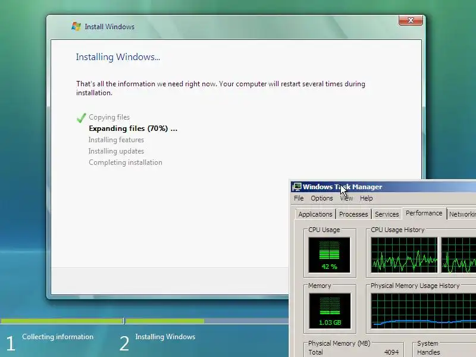Screen dimensions: 476x357
Task: Click the Physical Memory Total value 4094
Action: tap(392, 352)
